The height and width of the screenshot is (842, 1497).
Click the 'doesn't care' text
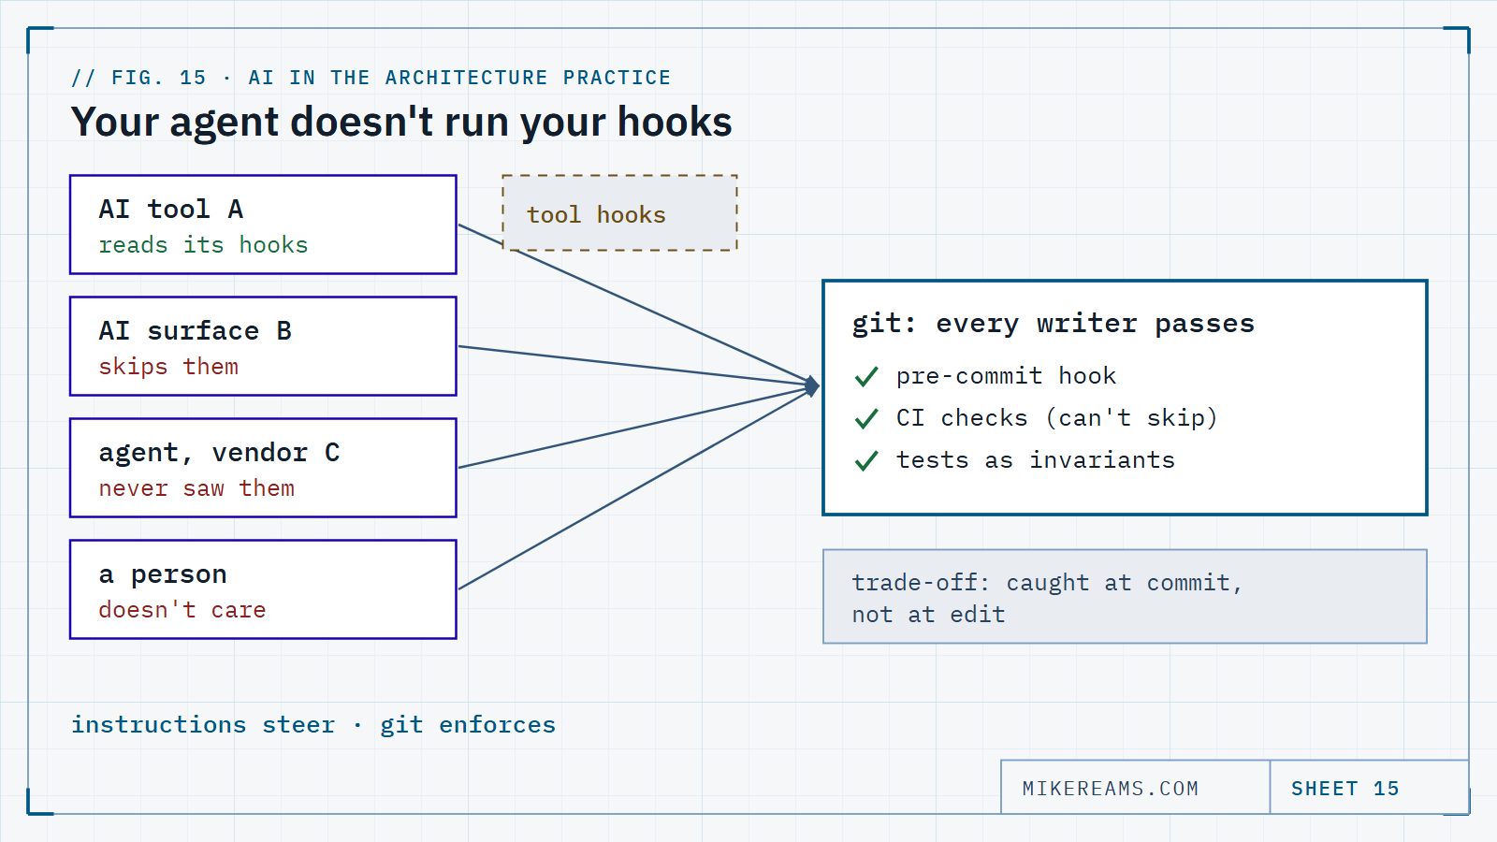click(x=182, y=610)
